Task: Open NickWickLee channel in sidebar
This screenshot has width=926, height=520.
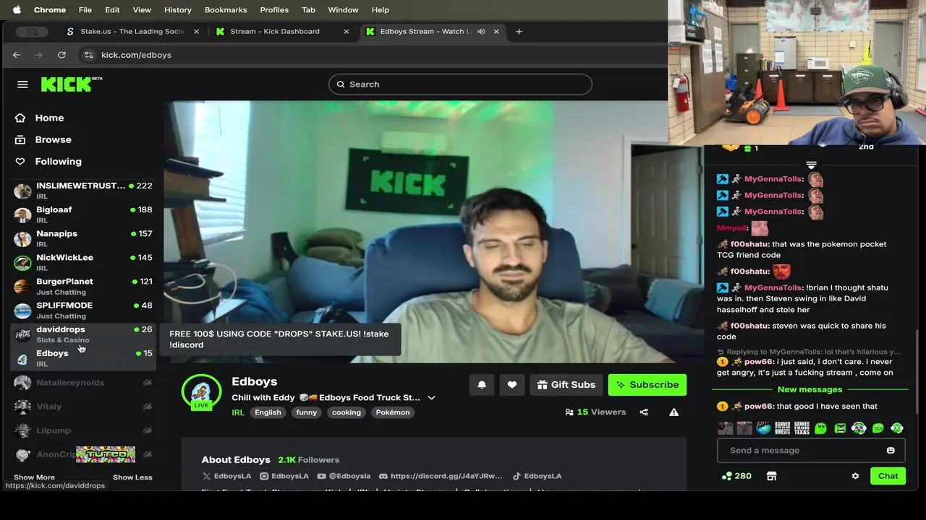Action: click(x=83, y=262)
